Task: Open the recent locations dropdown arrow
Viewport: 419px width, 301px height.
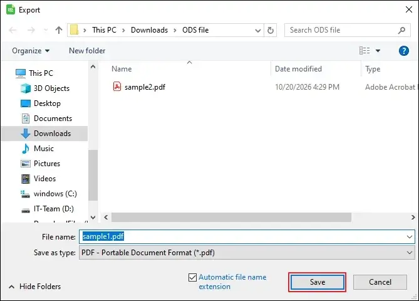Action: click(x=46, y=30)
